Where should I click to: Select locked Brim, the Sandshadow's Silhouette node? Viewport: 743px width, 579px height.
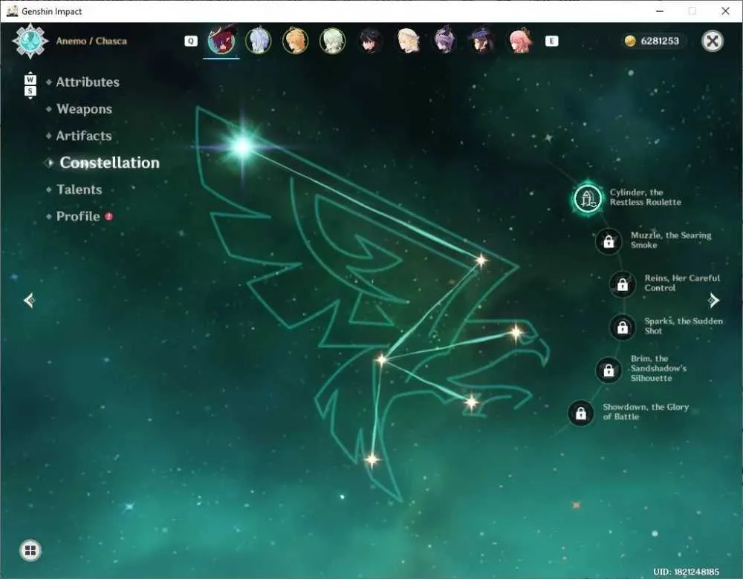point(609,370)
